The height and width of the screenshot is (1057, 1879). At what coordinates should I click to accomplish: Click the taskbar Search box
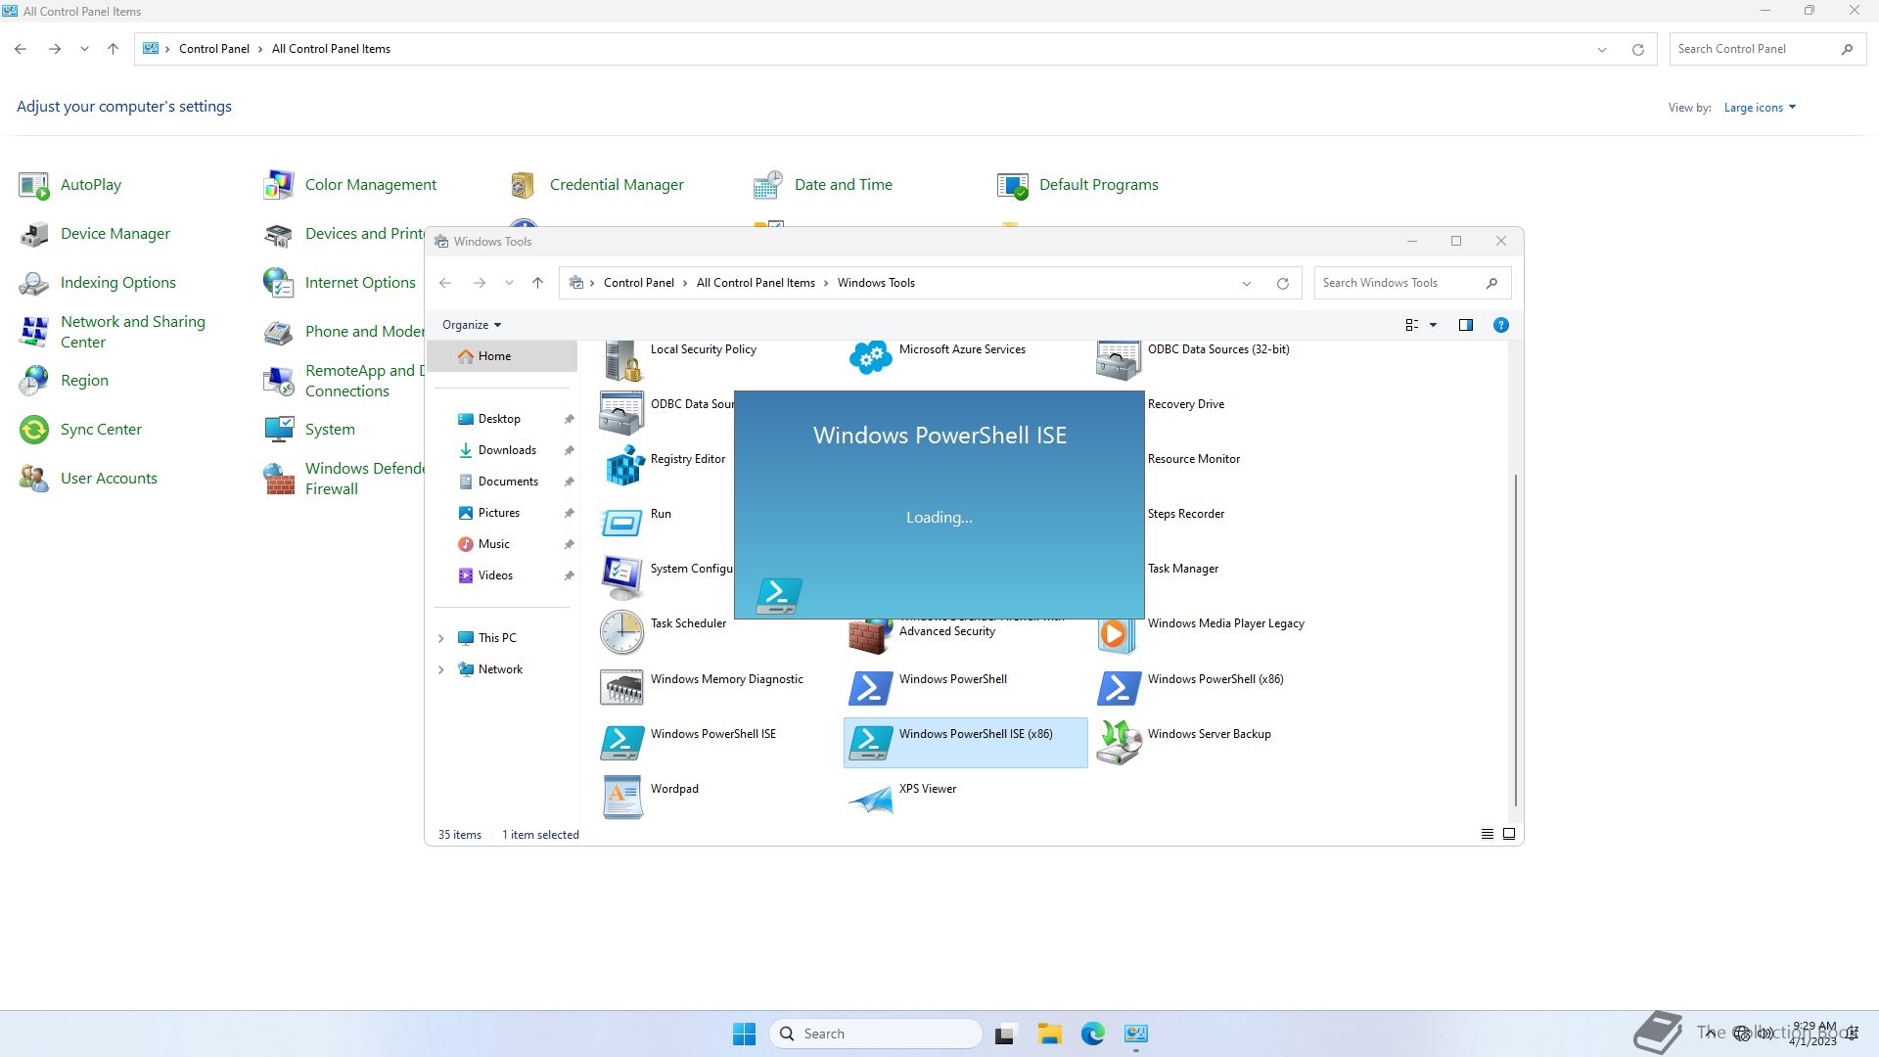click(876, 1034)
